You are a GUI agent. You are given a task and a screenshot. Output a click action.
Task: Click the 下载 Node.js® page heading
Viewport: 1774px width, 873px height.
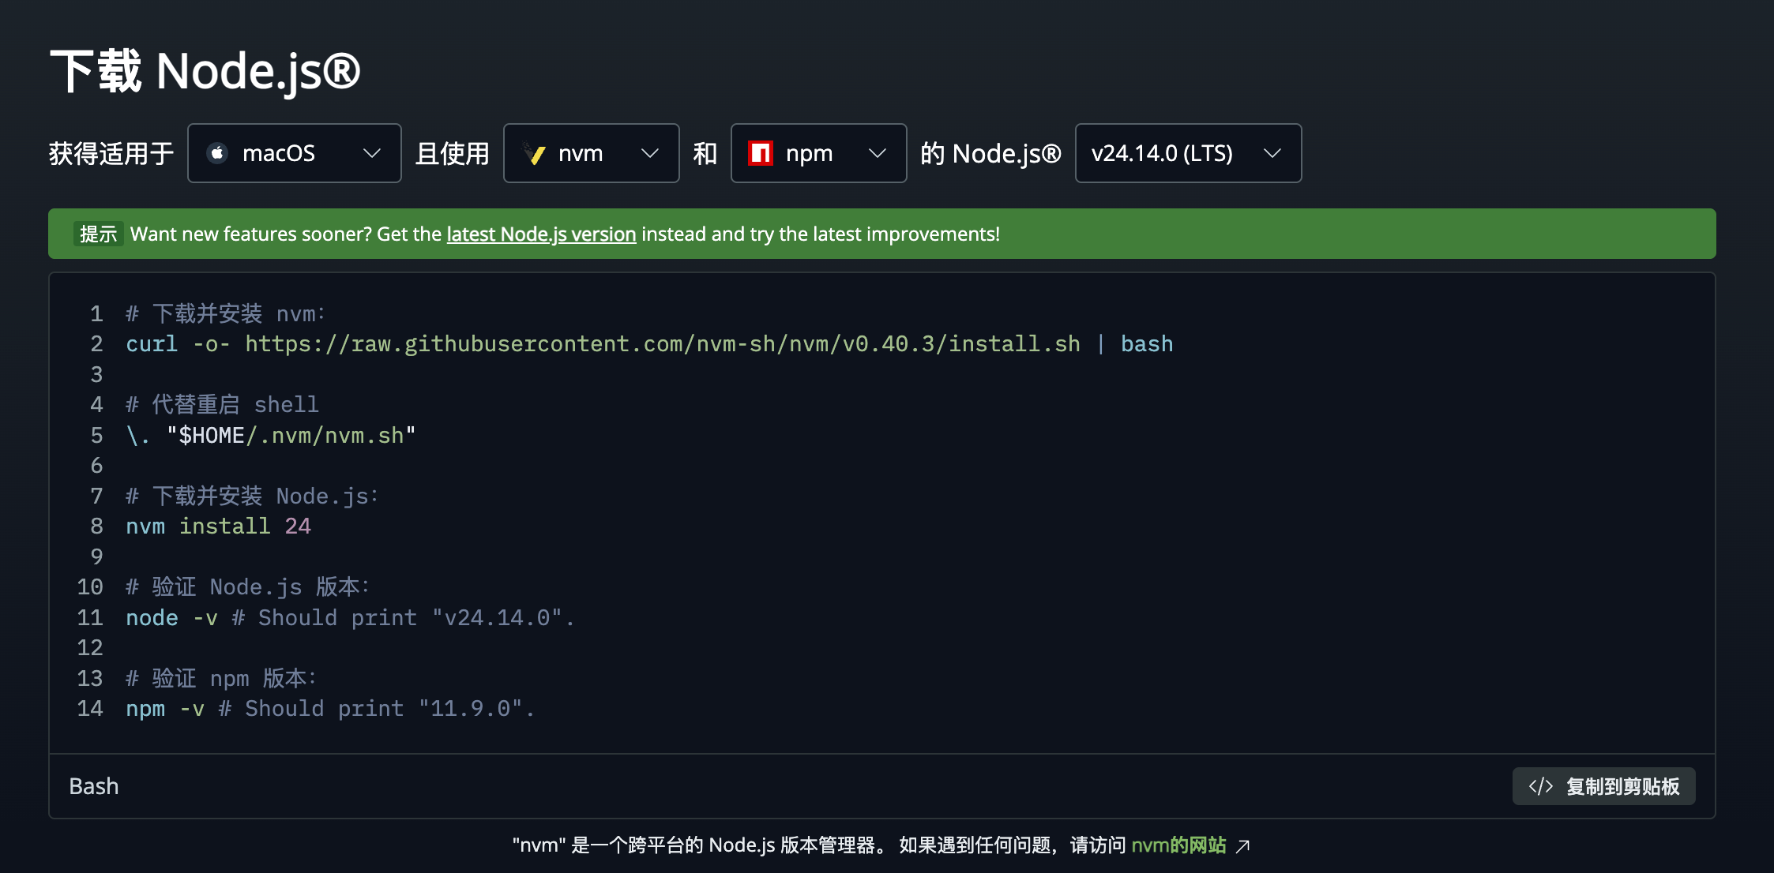pyautogui.click(x=205, y=71)
